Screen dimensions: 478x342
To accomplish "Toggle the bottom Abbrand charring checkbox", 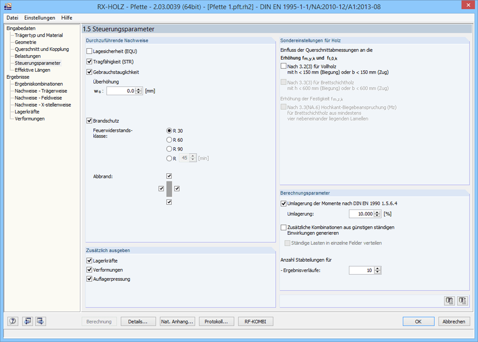I will click(169, 201).
